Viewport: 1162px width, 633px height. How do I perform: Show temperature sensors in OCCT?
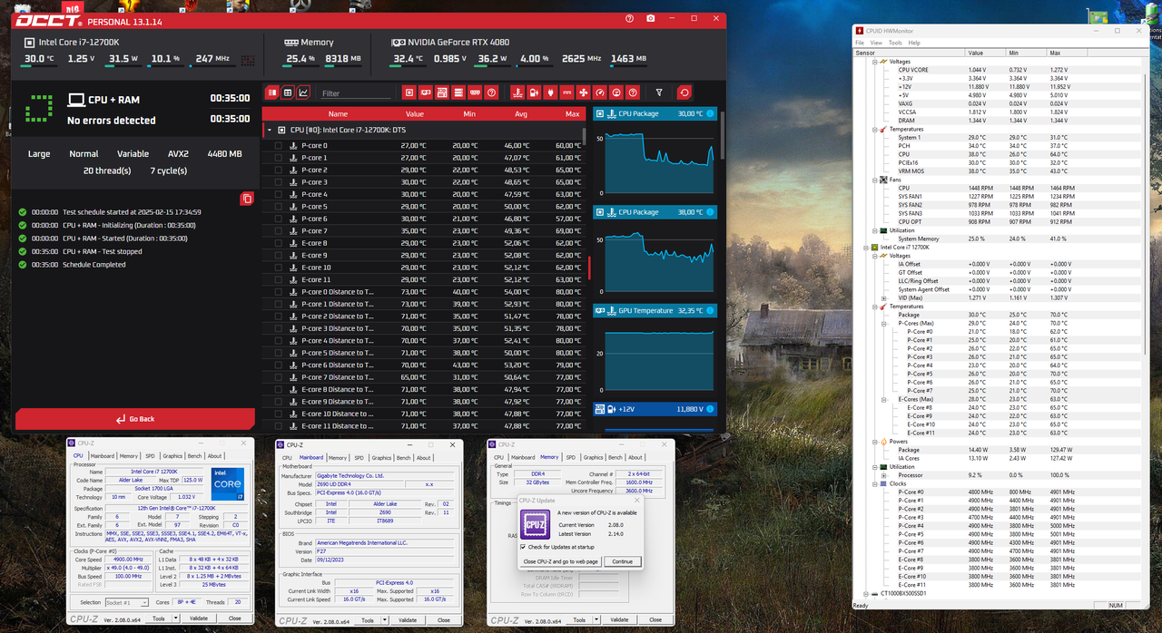point(517,93)
